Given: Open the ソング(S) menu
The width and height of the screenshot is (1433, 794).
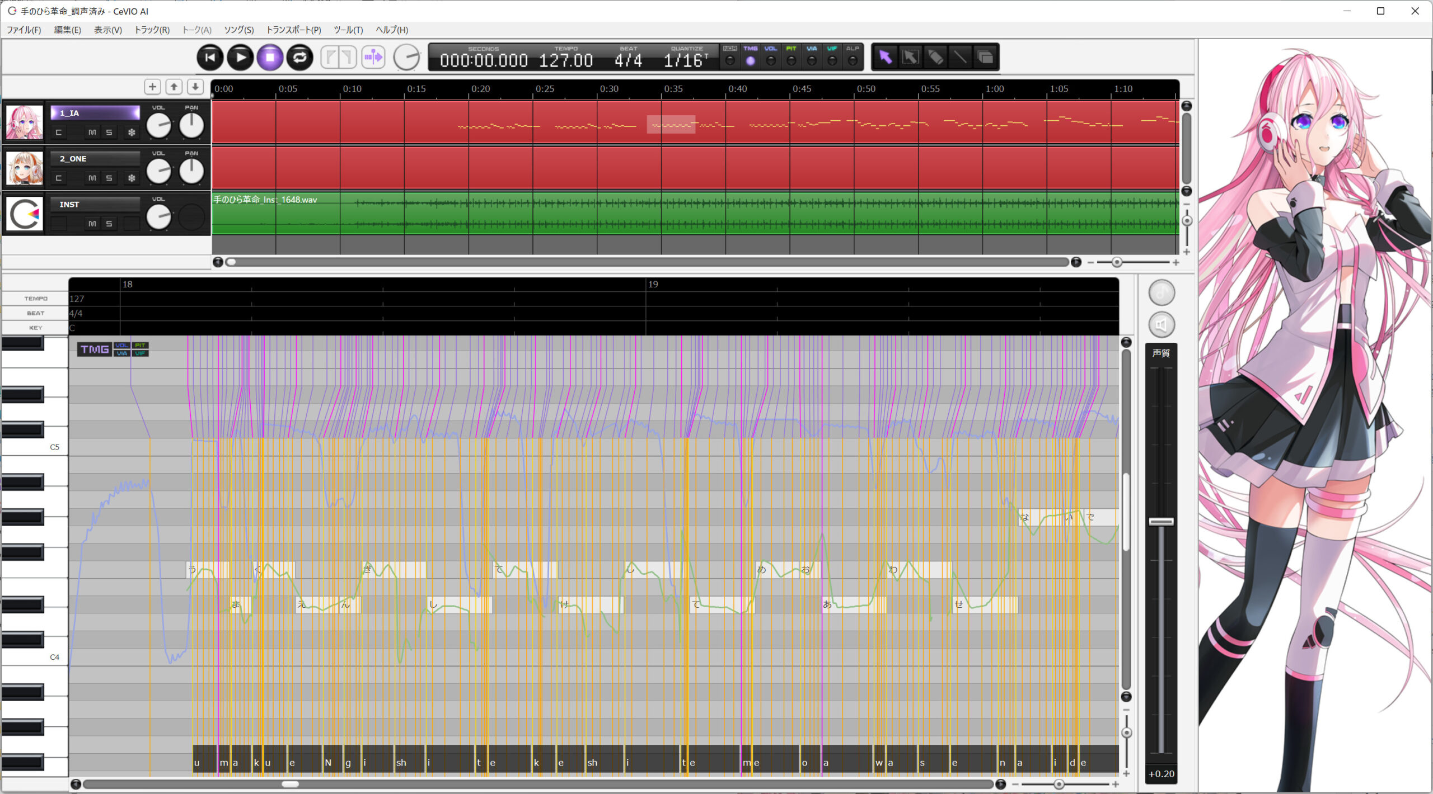Looking at the screenshot, I should (239, 30).
